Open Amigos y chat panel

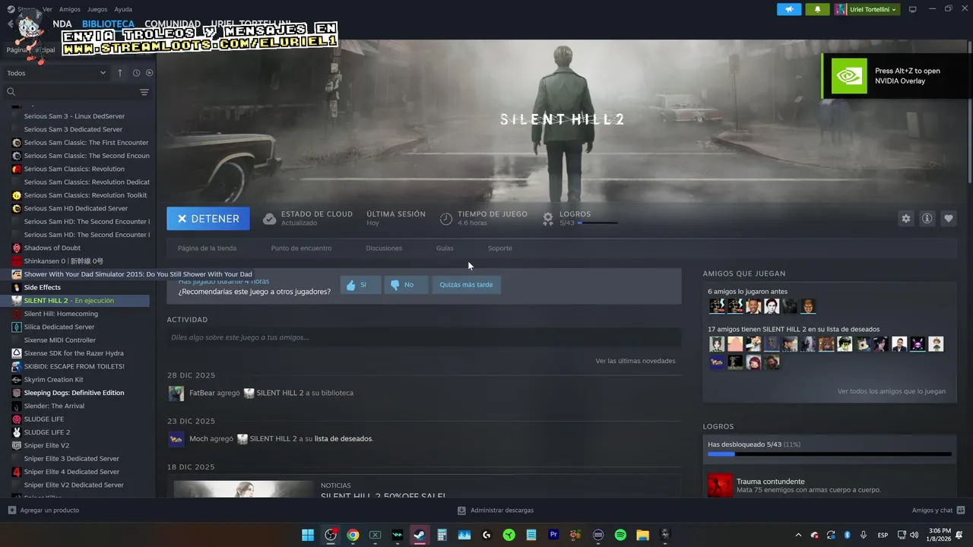pyautogui.click(x=938, y=511)
